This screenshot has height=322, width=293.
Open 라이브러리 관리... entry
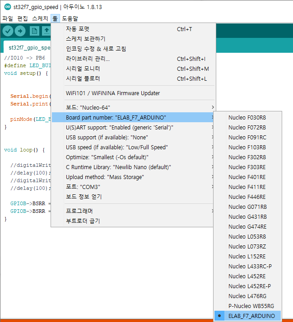pyautogui.click(x=134, y=59)
